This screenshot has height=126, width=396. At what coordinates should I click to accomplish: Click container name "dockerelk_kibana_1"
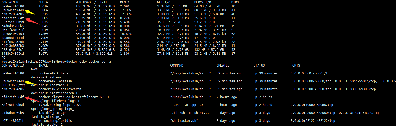tap(48, 77)
